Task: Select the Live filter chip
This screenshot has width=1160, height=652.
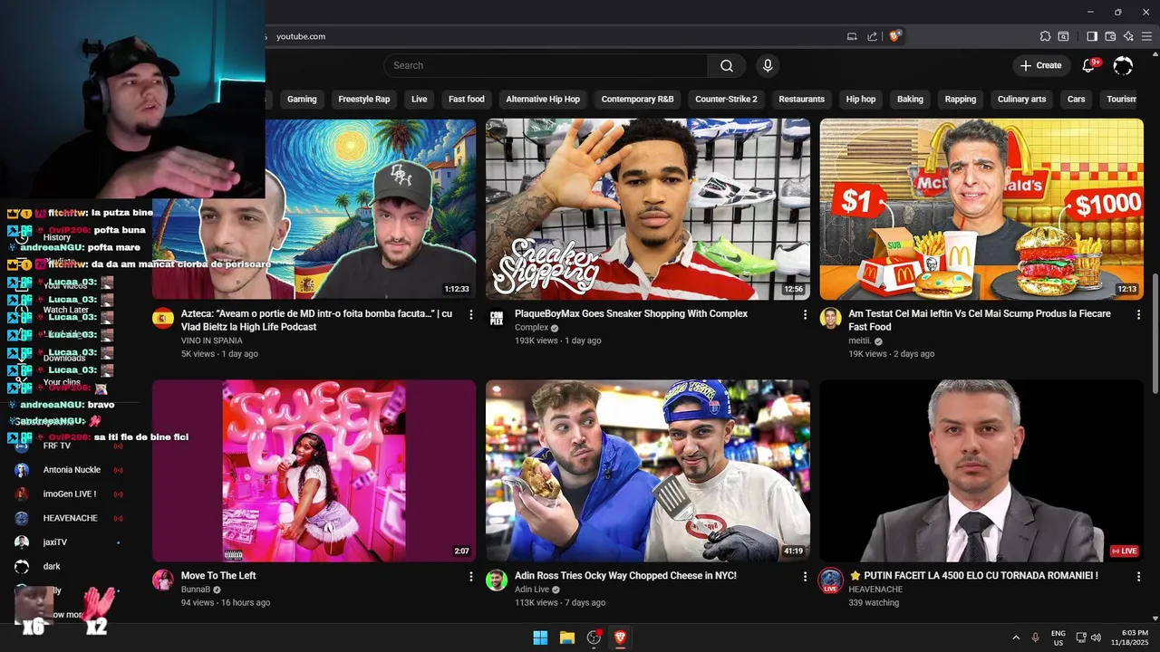Action: point(419,99)
